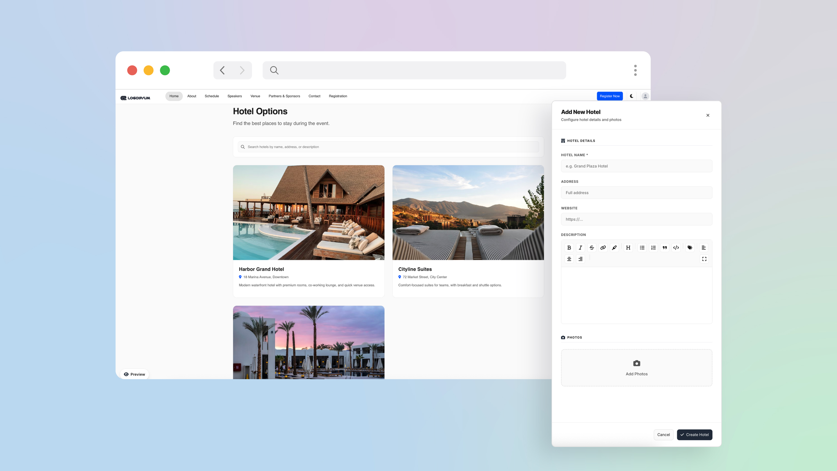Screen dimensions: 837x471
Task: Click the tags icon in editor toolbar
Action: (x=690, y=248)
